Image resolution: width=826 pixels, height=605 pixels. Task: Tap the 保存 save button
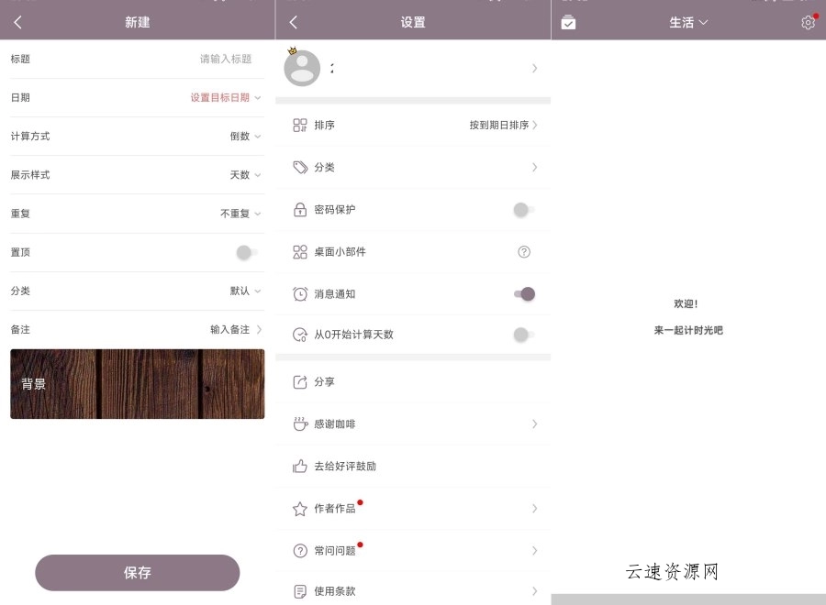click(x=137, y=572)
